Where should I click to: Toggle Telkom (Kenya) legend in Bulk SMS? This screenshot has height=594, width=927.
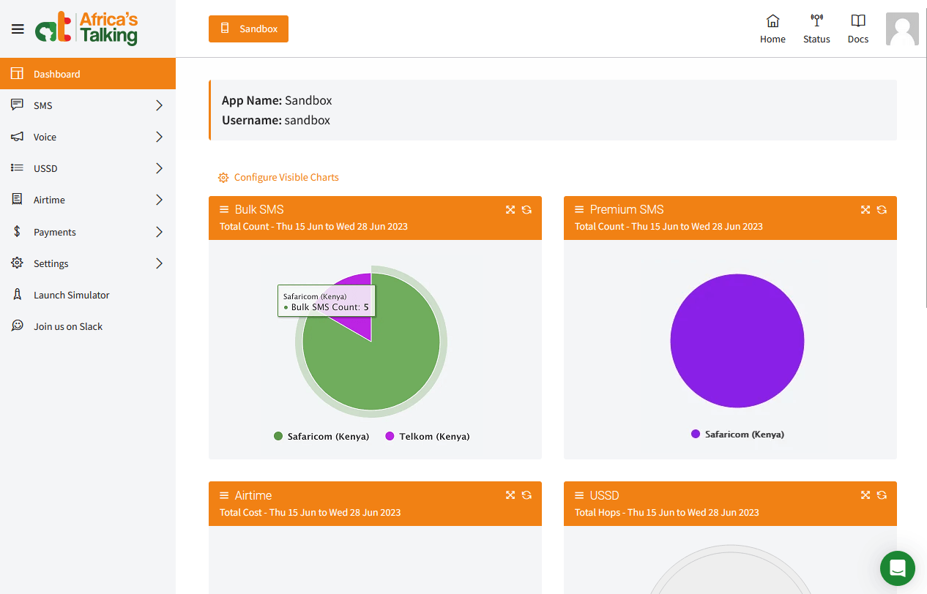click(428, 437)
